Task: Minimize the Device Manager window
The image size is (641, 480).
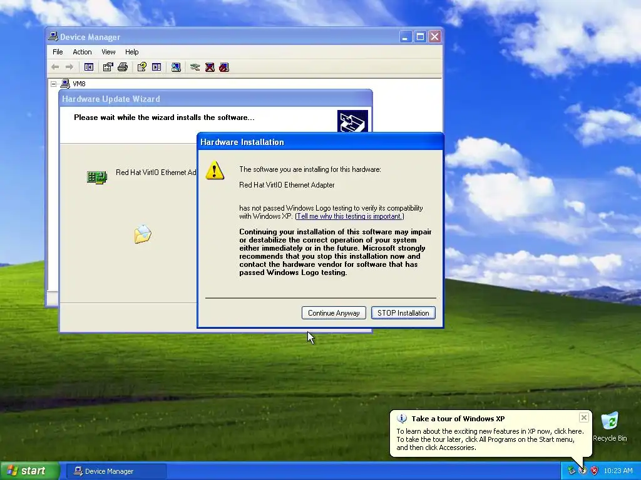Action: click(405, 37)
